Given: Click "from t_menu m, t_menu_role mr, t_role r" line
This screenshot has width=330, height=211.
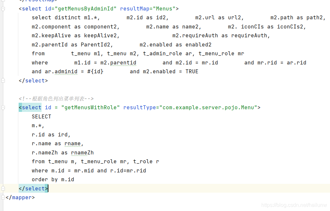Looking at the screenshot, I should [96, 162].
